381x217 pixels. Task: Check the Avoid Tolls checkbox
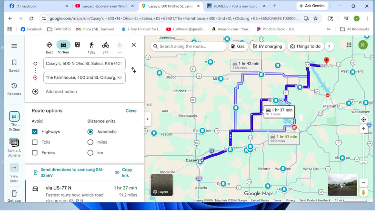pyautogui.click(x=35, y=142)
